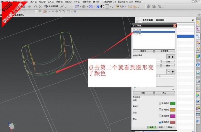The image size is (201, 132).
Task: Open the color palette sidebar icon
Action: (198, 95)
